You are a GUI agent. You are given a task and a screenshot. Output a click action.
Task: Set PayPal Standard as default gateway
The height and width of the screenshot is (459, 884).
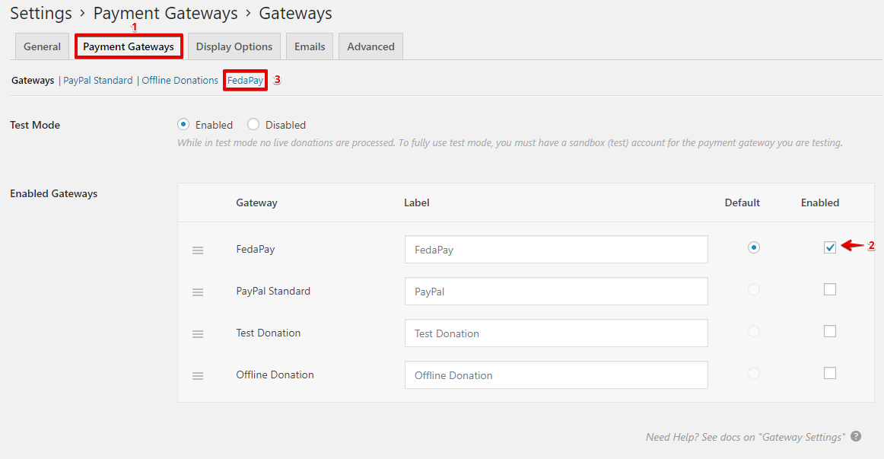click(x=754, y=289)
